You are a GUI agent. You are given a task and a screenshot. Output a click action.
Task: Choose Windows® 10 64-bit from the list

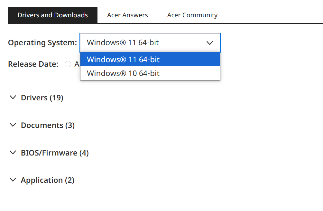point(150,73)
